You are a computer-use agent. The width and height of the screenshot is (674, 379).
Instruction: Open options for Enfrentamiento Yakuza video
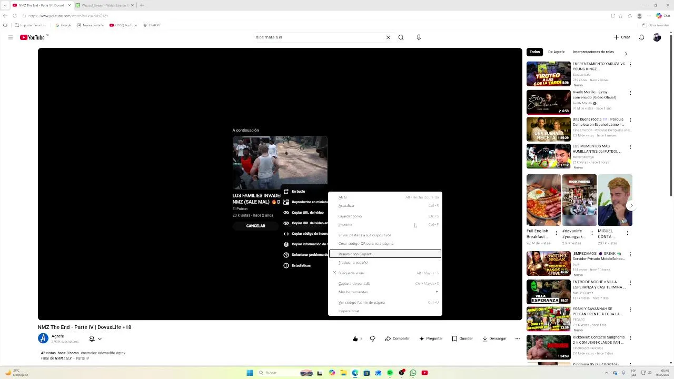point(630,65)
